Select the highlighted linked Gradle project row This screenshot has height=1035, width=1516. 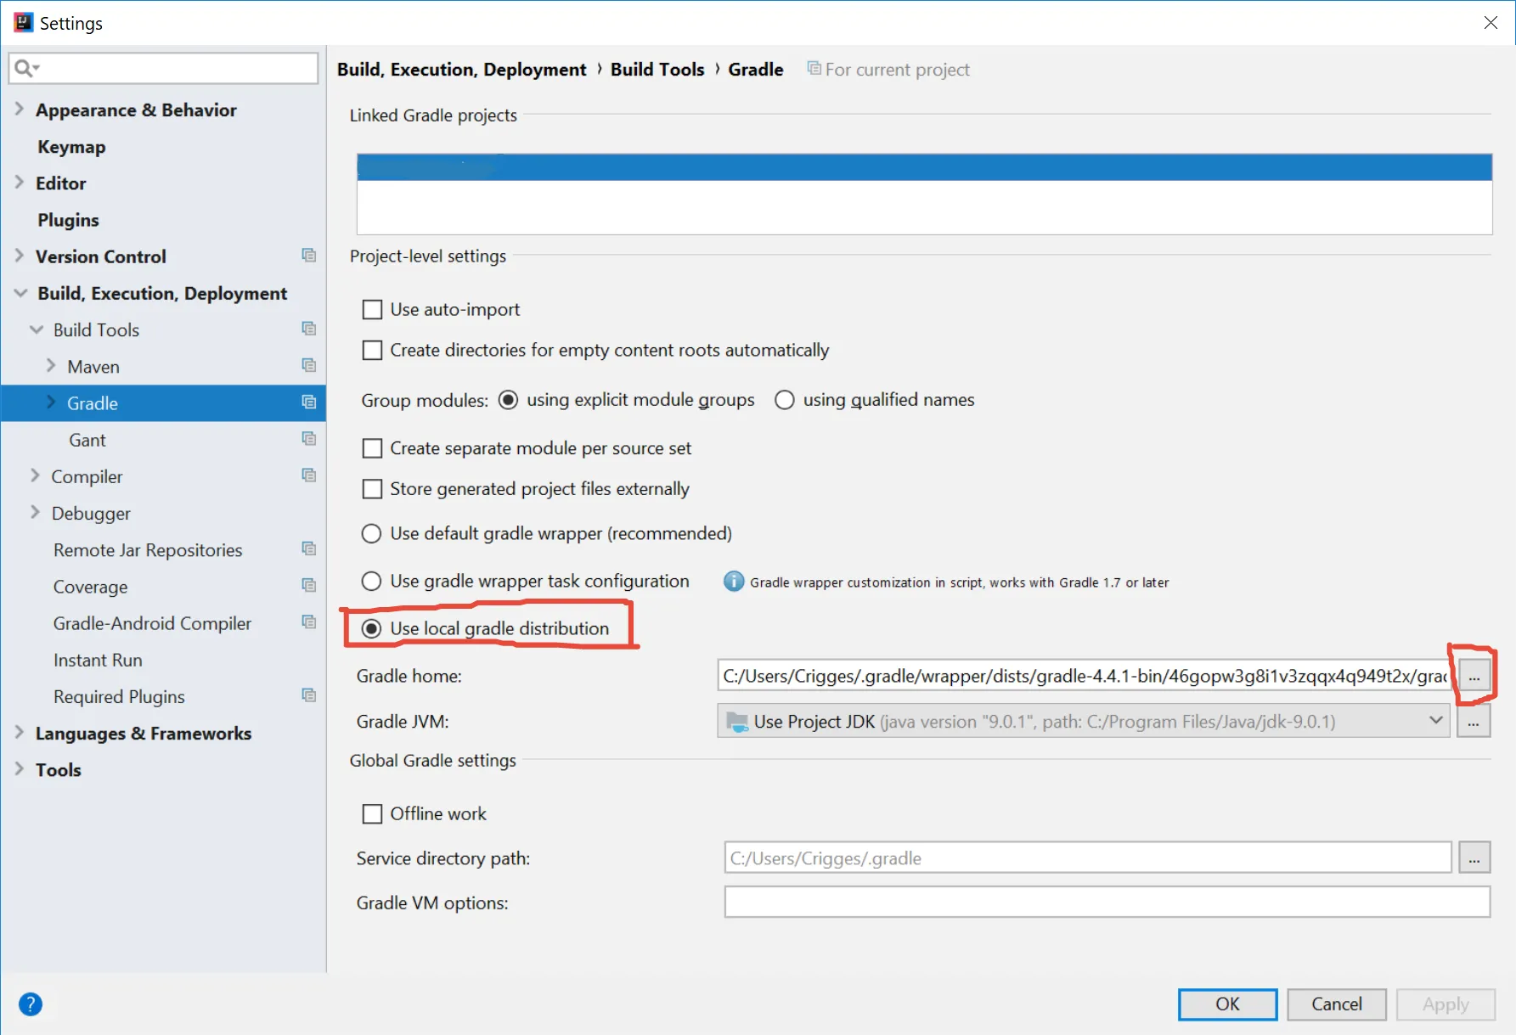(924, 166)
